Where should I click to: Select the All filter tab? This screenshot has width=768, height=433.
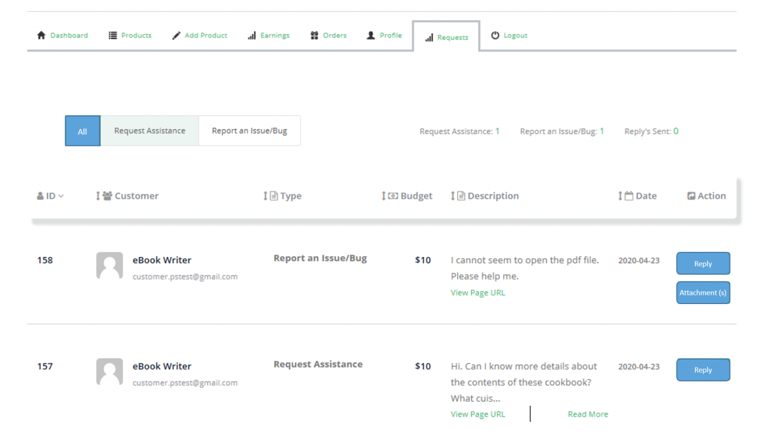pyautogui.click(x=82, y=131)
